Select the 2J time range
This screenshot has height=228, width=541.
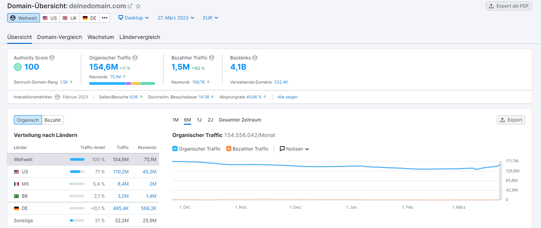click(x=210, y=120)
